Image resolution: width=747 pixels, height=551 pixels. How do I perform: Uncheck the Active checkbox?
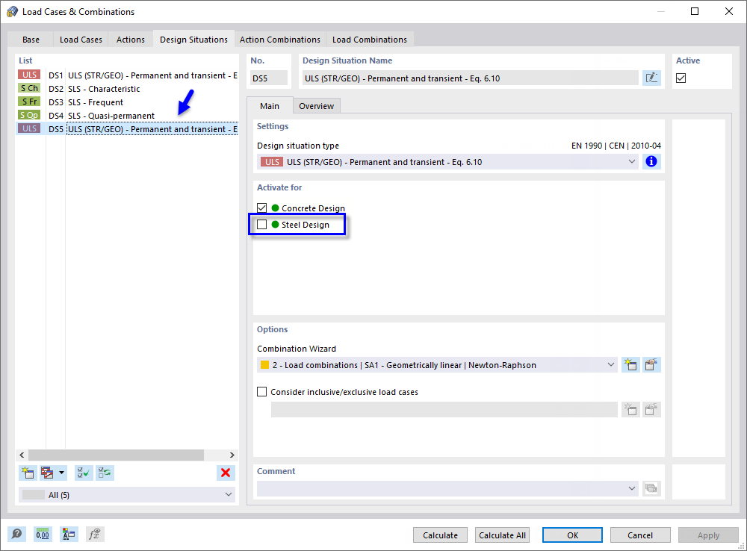681,78
